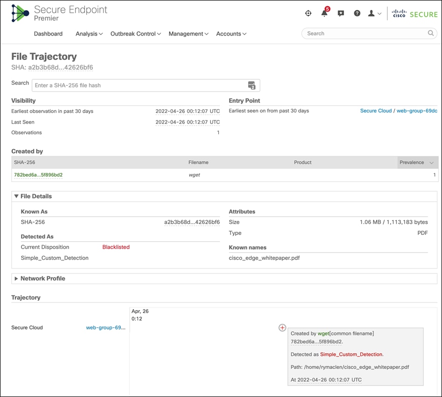Open the Analysis menu
The image size is (442, 397).
pos(89,34)
